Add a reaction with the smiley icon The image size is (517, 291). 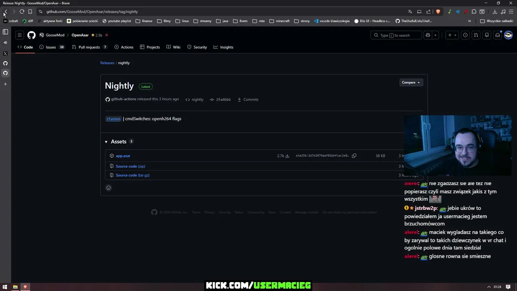tap(108, 188)
